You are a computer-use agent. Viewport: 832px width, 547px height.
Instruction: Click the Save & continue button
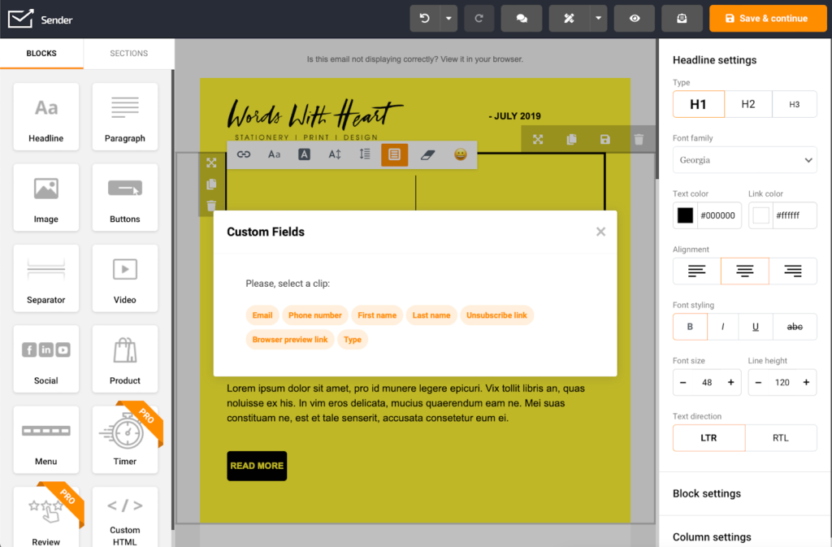[x=767, y=17]
